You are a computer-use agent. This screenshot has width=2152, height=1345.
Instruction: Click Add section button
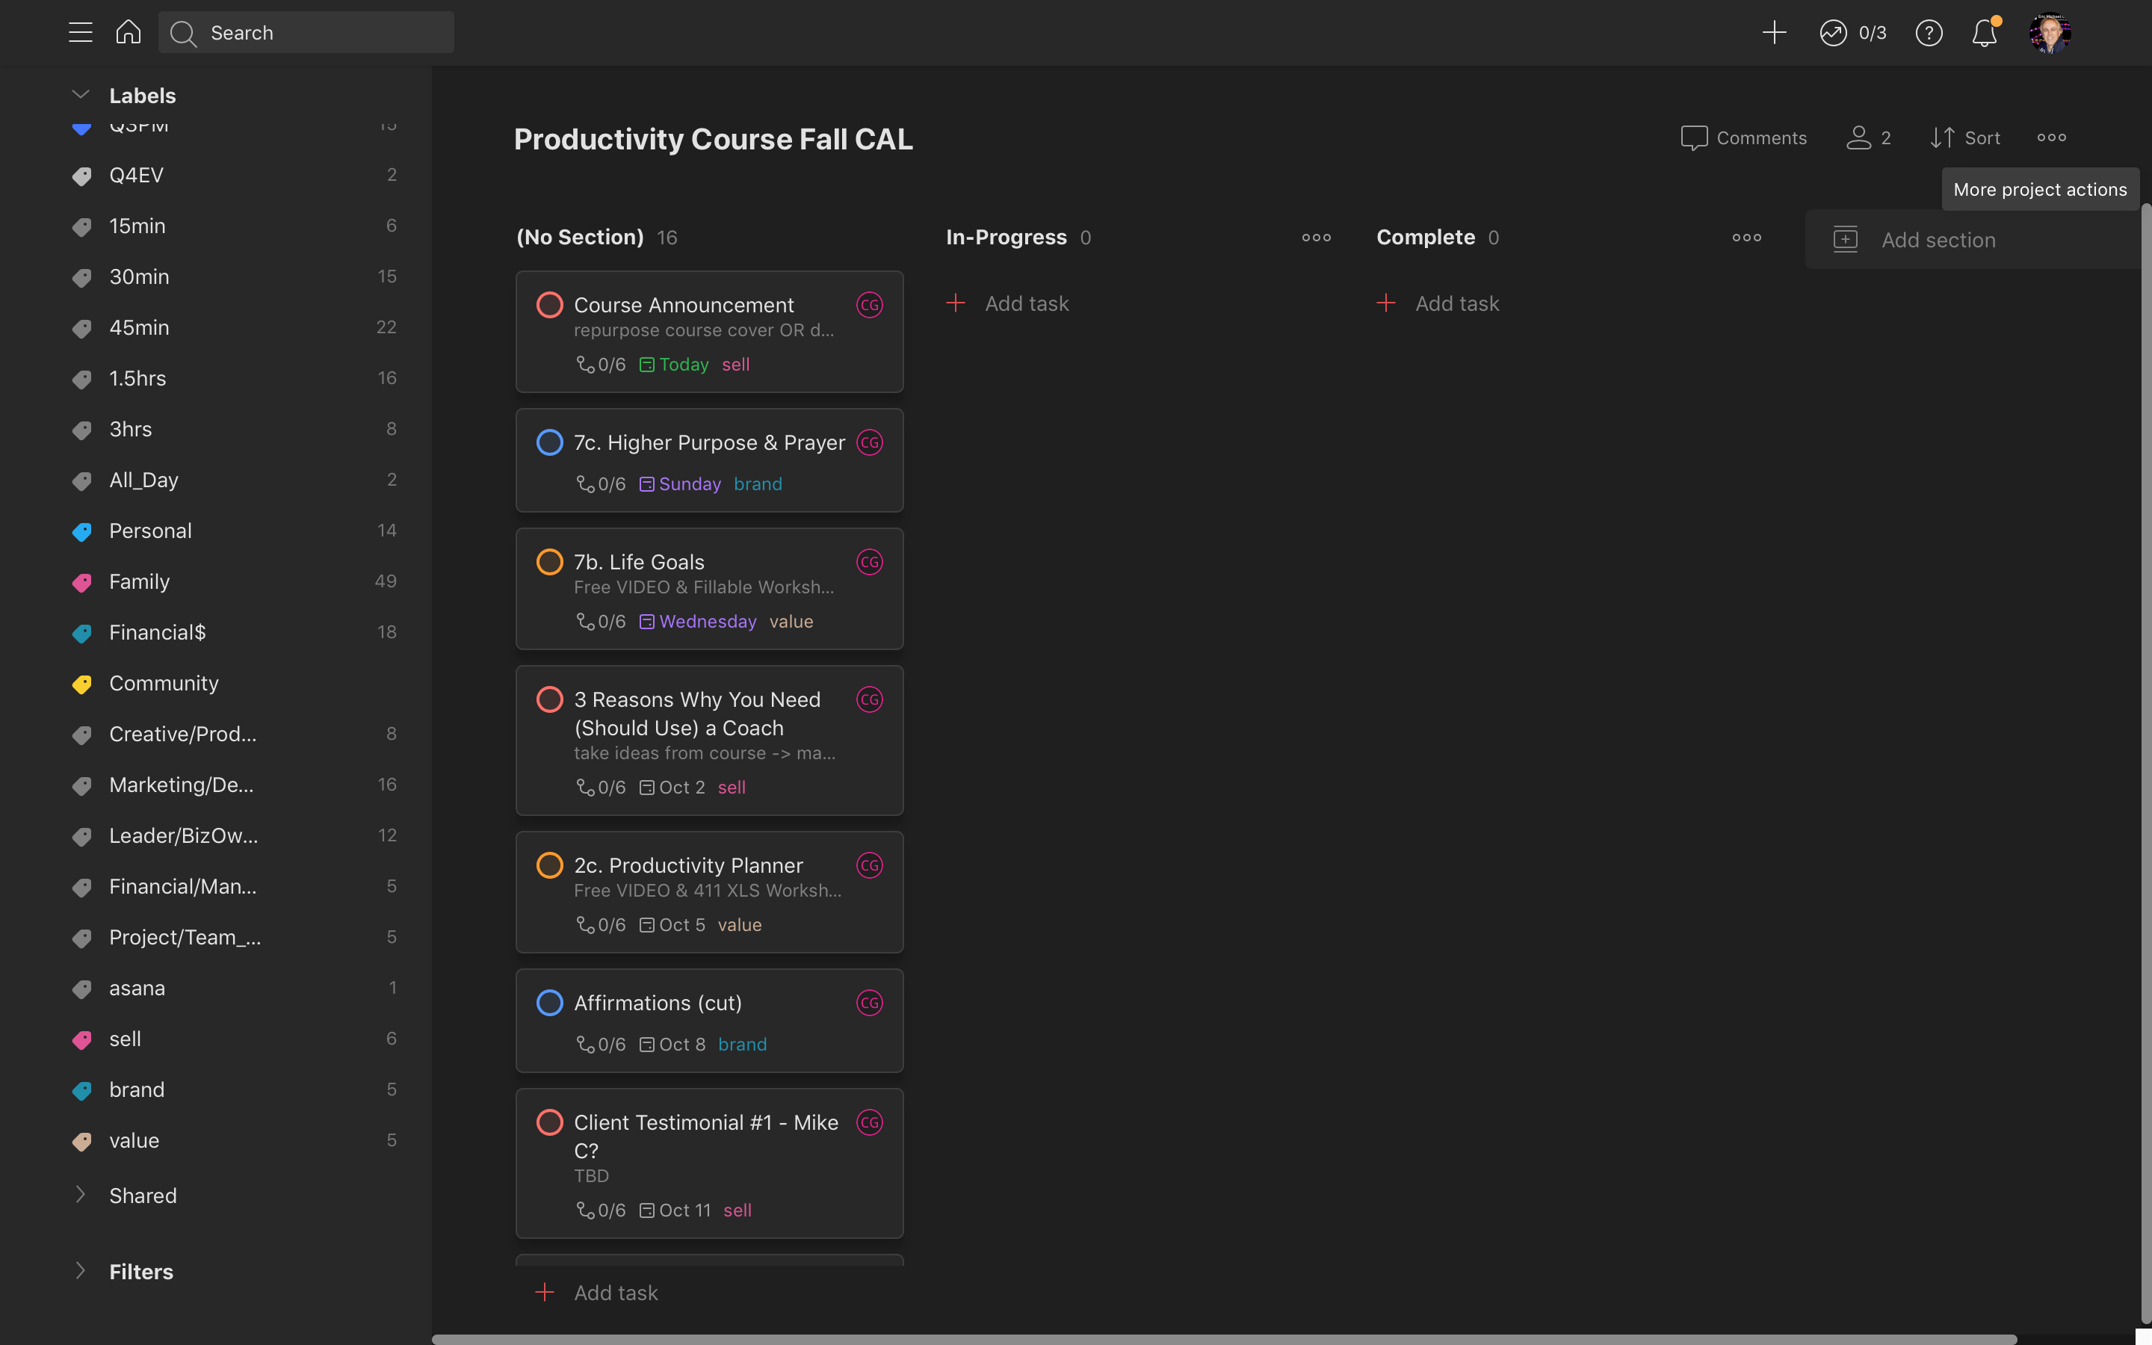point(1938,240)
